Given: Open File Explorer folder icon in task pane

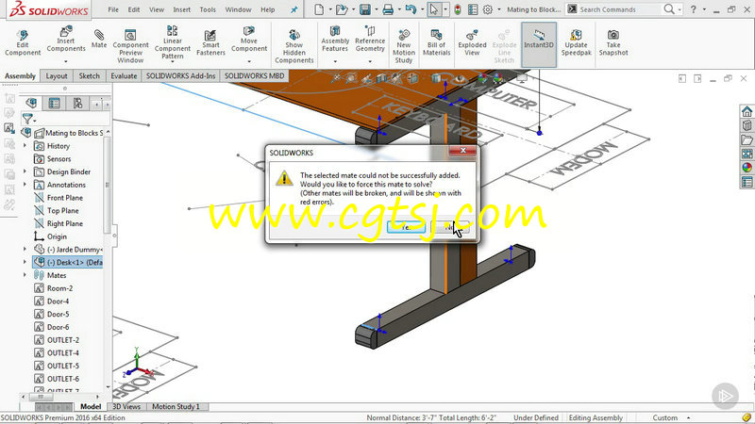Looking at the screenshot, I should (747, 139).
